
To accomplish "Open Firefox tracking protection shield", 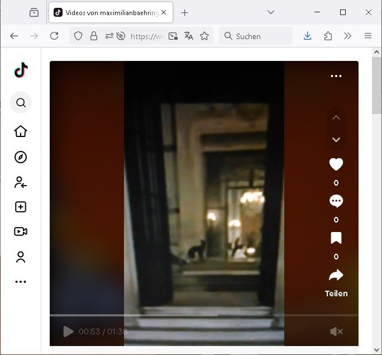I will pyautogui.click(x=78, y=36).
